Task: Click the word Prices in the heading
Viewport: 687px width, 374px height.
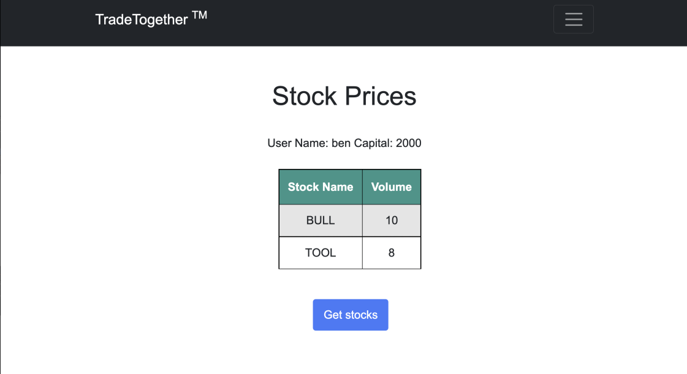Action: (x=381, y=96)
